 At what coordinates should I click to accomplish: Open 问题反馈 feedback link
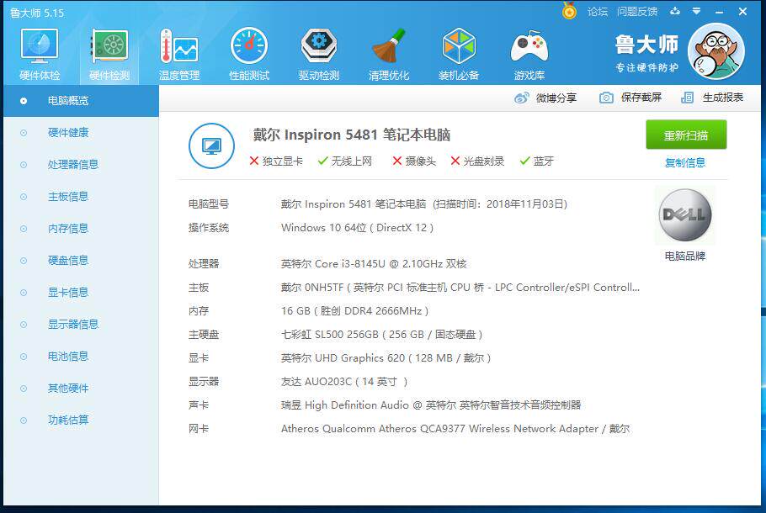coord(637,12)
